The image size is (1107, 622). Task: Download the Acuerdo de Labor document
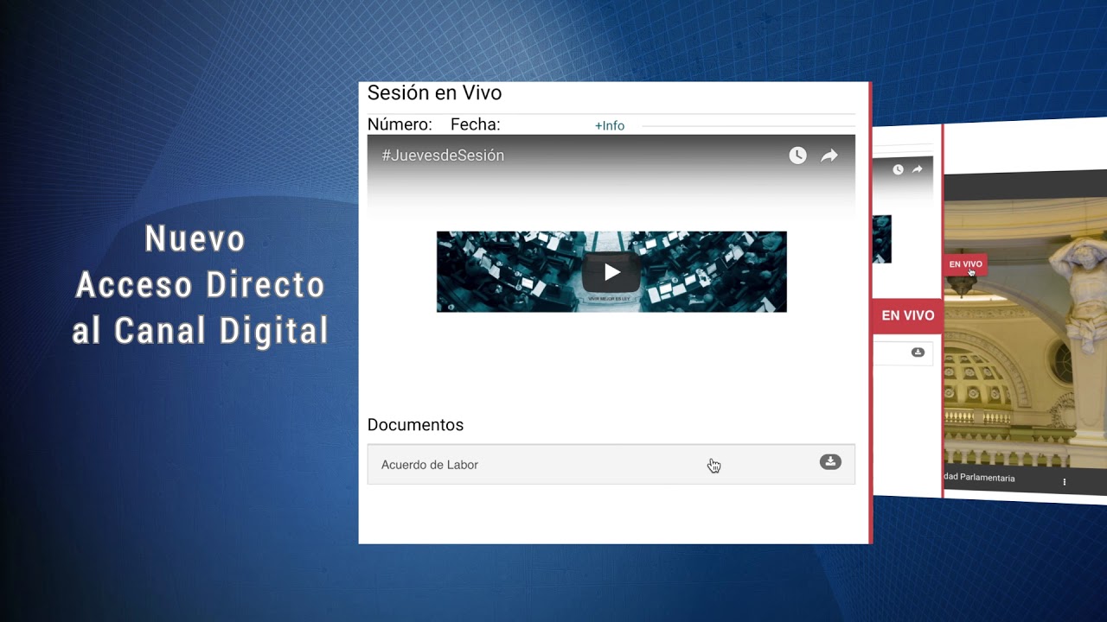830,462
